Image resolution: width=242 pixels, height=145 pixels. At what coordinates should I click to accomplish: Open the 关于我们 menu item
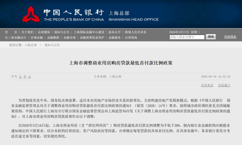tap(27, 32)
